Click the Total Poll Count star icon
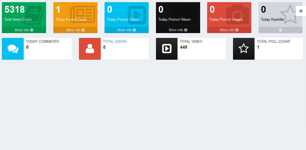Viewport: 306px width, 150px height. [244, 48]
